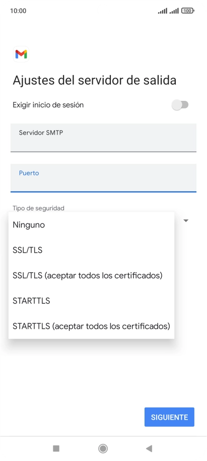Tap the Ajustes del servidor de salida heading
The width and height of the screenshot is (207, 461).
(x=95, y=80)
